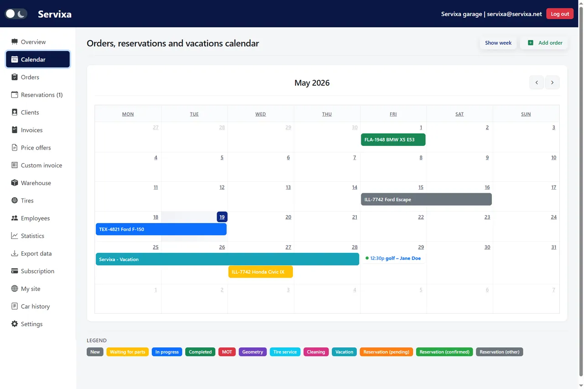The width and height of the screenshot is (584, 389).
Task: Open the Overview menu item
Action: 38,42
